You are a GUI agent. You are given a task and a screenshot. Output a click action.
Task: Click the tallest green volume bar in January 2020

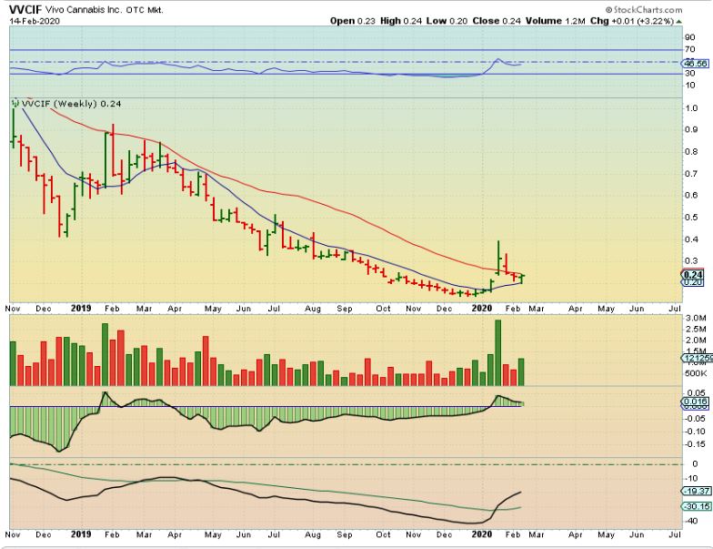click(498, 353)
